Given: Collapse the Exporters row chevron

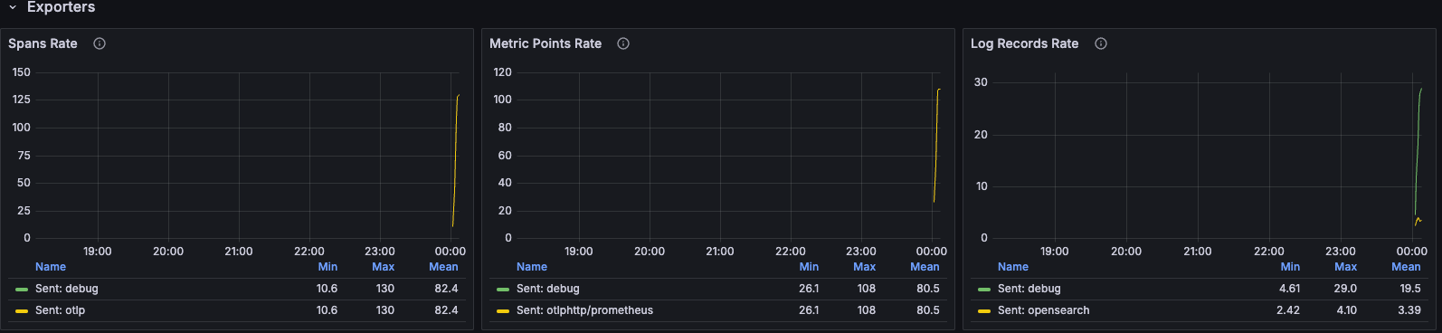Looking at the screenshot, I should [x=13, y=7].
